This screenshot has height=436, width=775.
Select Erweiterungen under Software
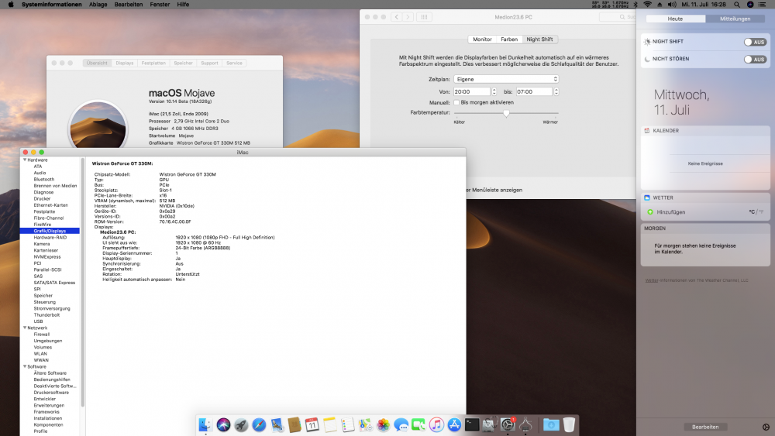coord(50,405)
